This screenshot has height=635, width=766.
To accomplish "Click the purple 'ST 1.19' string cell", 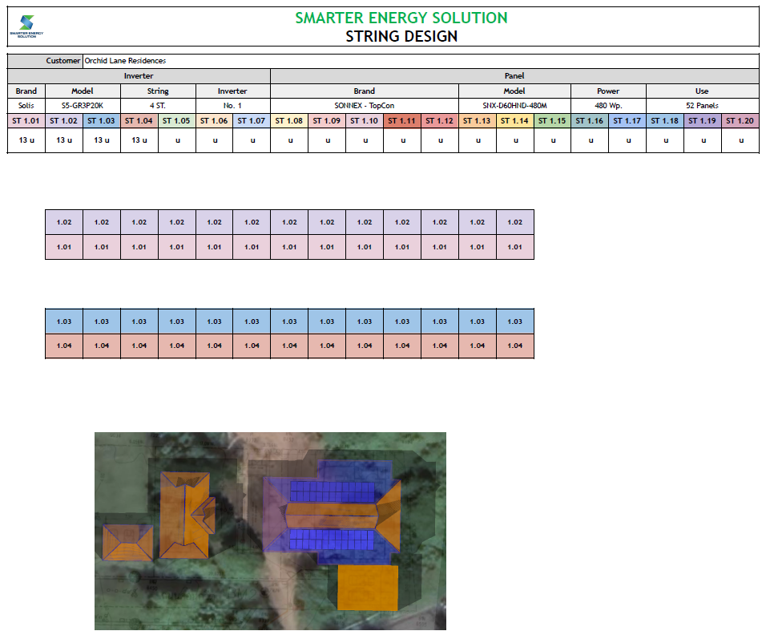I will point(703,121).
